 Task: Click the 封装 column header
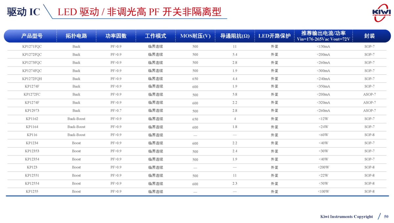click(369, 36)
